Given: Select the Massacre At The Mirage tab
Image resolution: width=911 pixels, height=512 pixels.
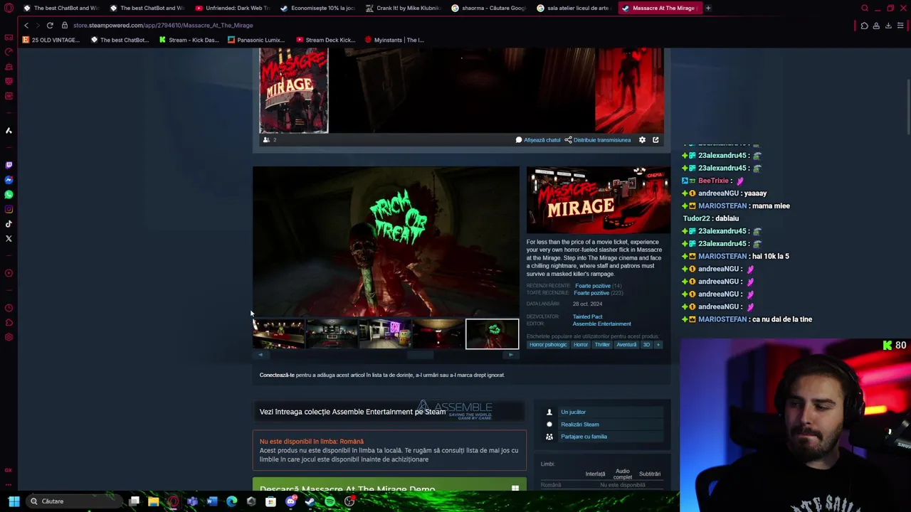Looking at the screenshot, I should [x=659, y=8].
